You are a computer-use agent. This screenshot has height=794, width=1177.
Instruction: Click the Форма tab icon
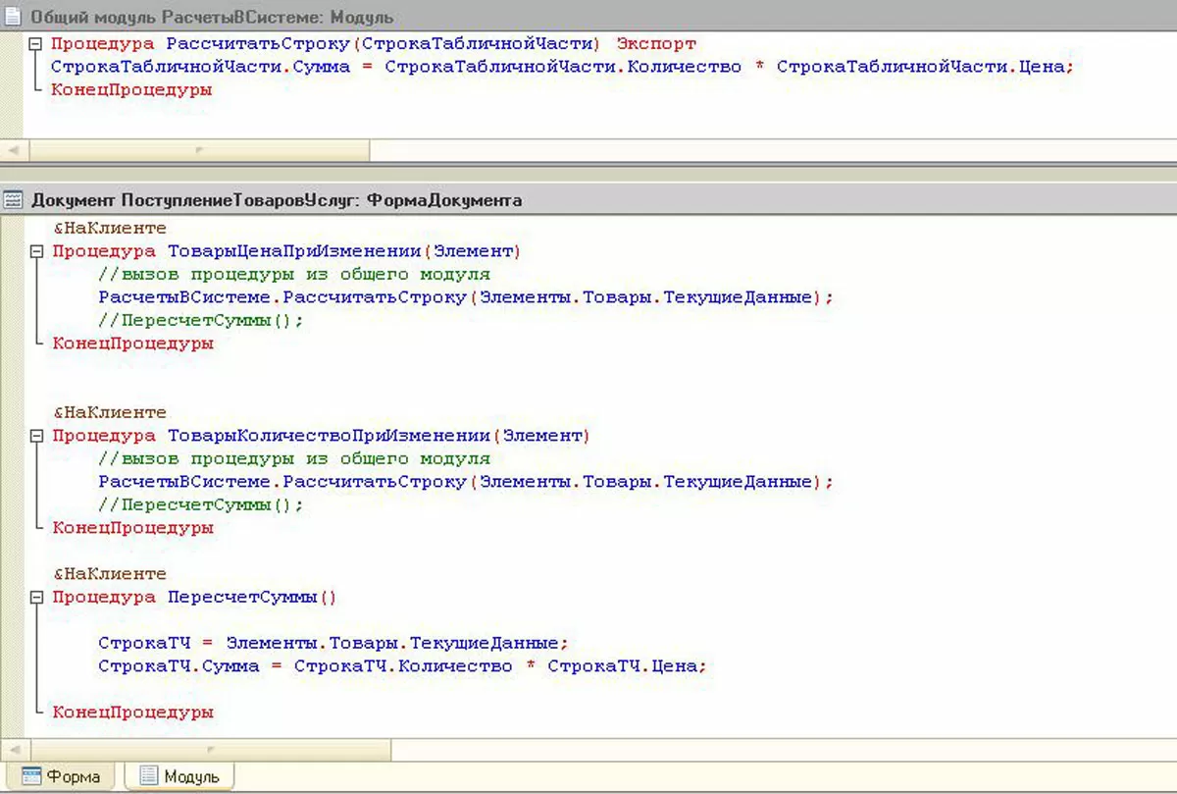(31, 776)
